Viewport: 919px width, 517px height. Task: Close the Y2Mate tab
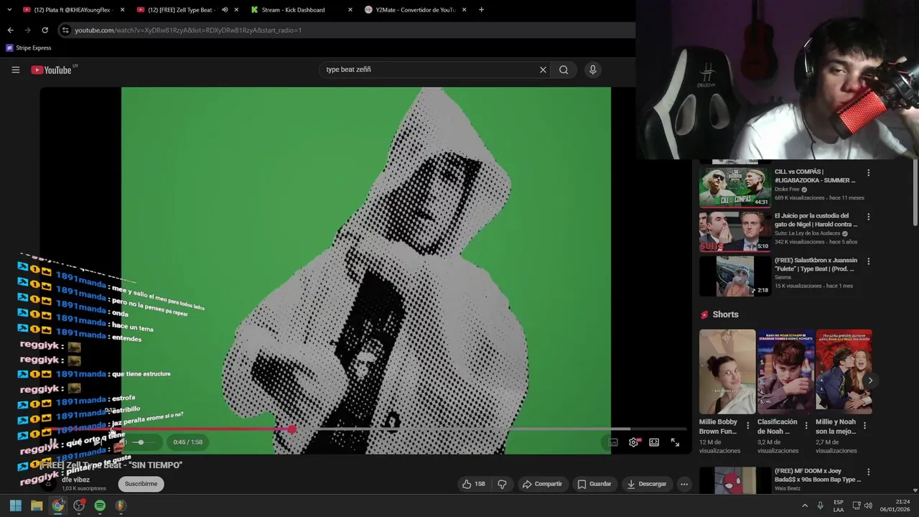click(465, 10)
